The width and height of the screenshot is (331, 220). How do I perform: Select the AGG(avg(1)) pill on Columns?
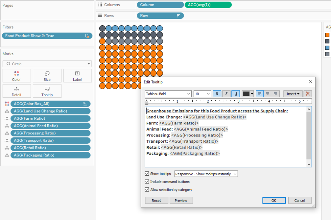click(208, 5)
